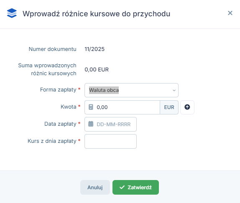Click the circled up-arrow button next to Kwota
The width and height of the screenshot is (240, 203).
[187, 107]
